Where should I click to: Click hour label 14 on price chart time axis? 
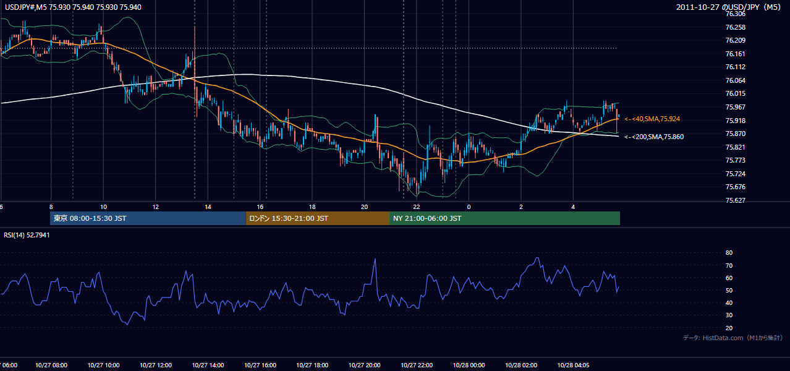point(208,207)
